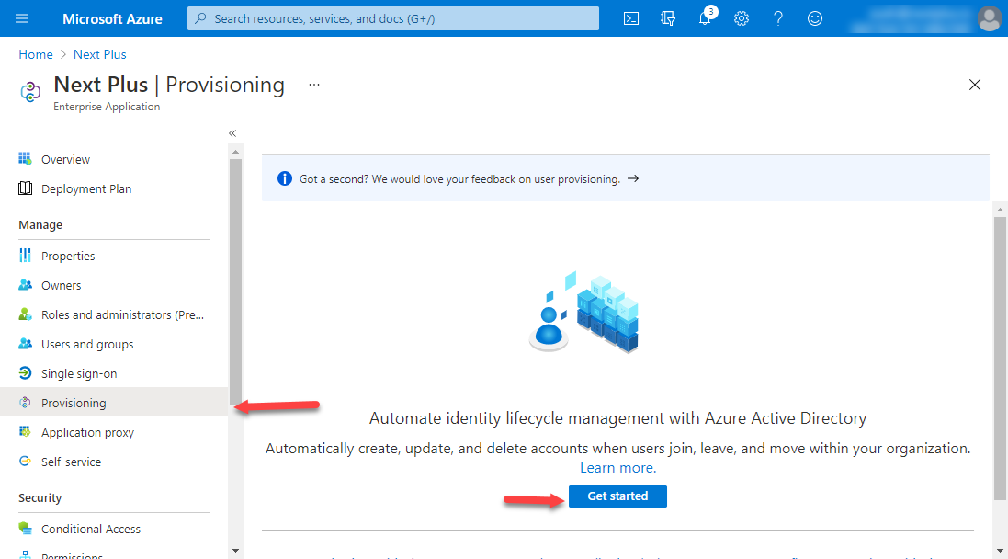The image size is (1008, 559).
Task: Click the Get started button
Action: point(617,496)
